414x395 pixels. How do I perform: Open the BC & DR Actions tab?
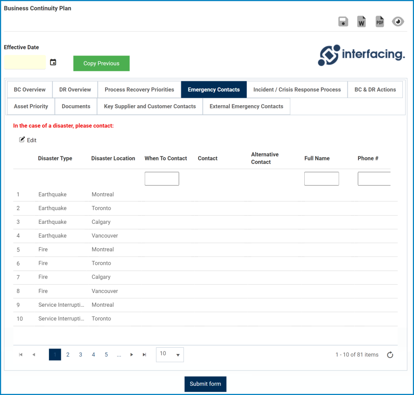click(x=375, y=90)
